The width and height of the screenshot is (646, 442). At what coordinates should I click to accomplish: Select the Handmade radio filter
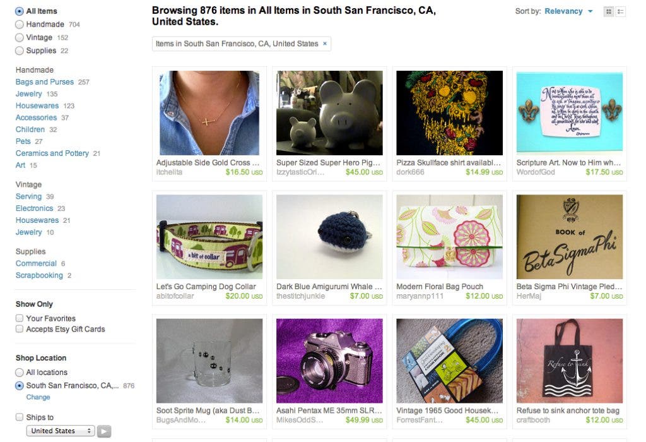pyautogui.click(x=20, y=24)
